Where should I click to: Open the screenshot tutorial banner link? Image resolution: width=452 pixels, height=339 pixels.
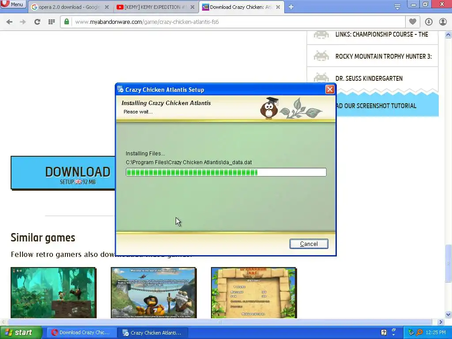click(x=388, y=106)
